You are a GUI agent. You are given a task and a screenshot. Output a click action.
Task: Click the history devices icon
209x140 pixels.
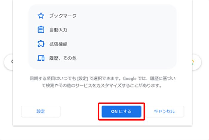pyautogui.click(x=41, y=58)
